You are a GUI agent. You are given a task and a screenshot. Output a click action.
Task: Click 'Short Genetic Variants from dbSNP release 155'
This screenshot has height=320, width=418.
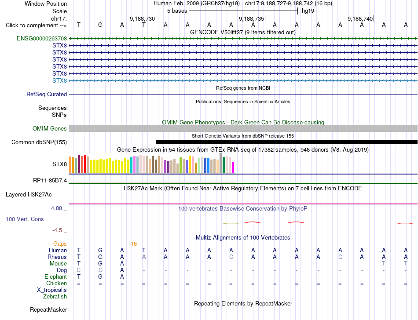(x=243, y=136)
